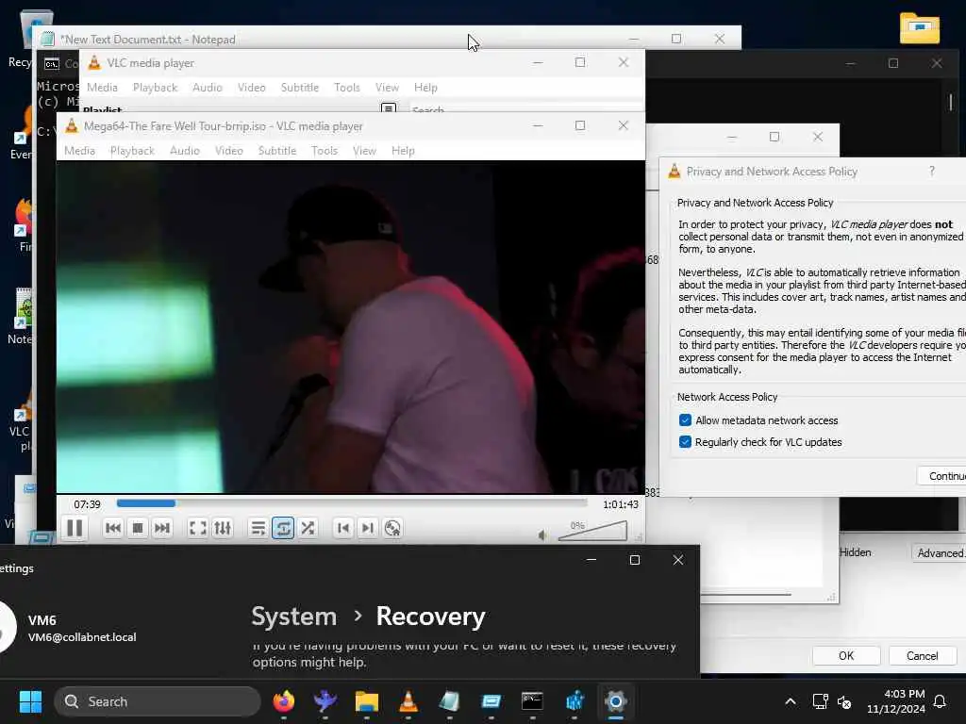
Task: Open VLC extended settings (equalizer icon)
Action: tap(223, 528)
